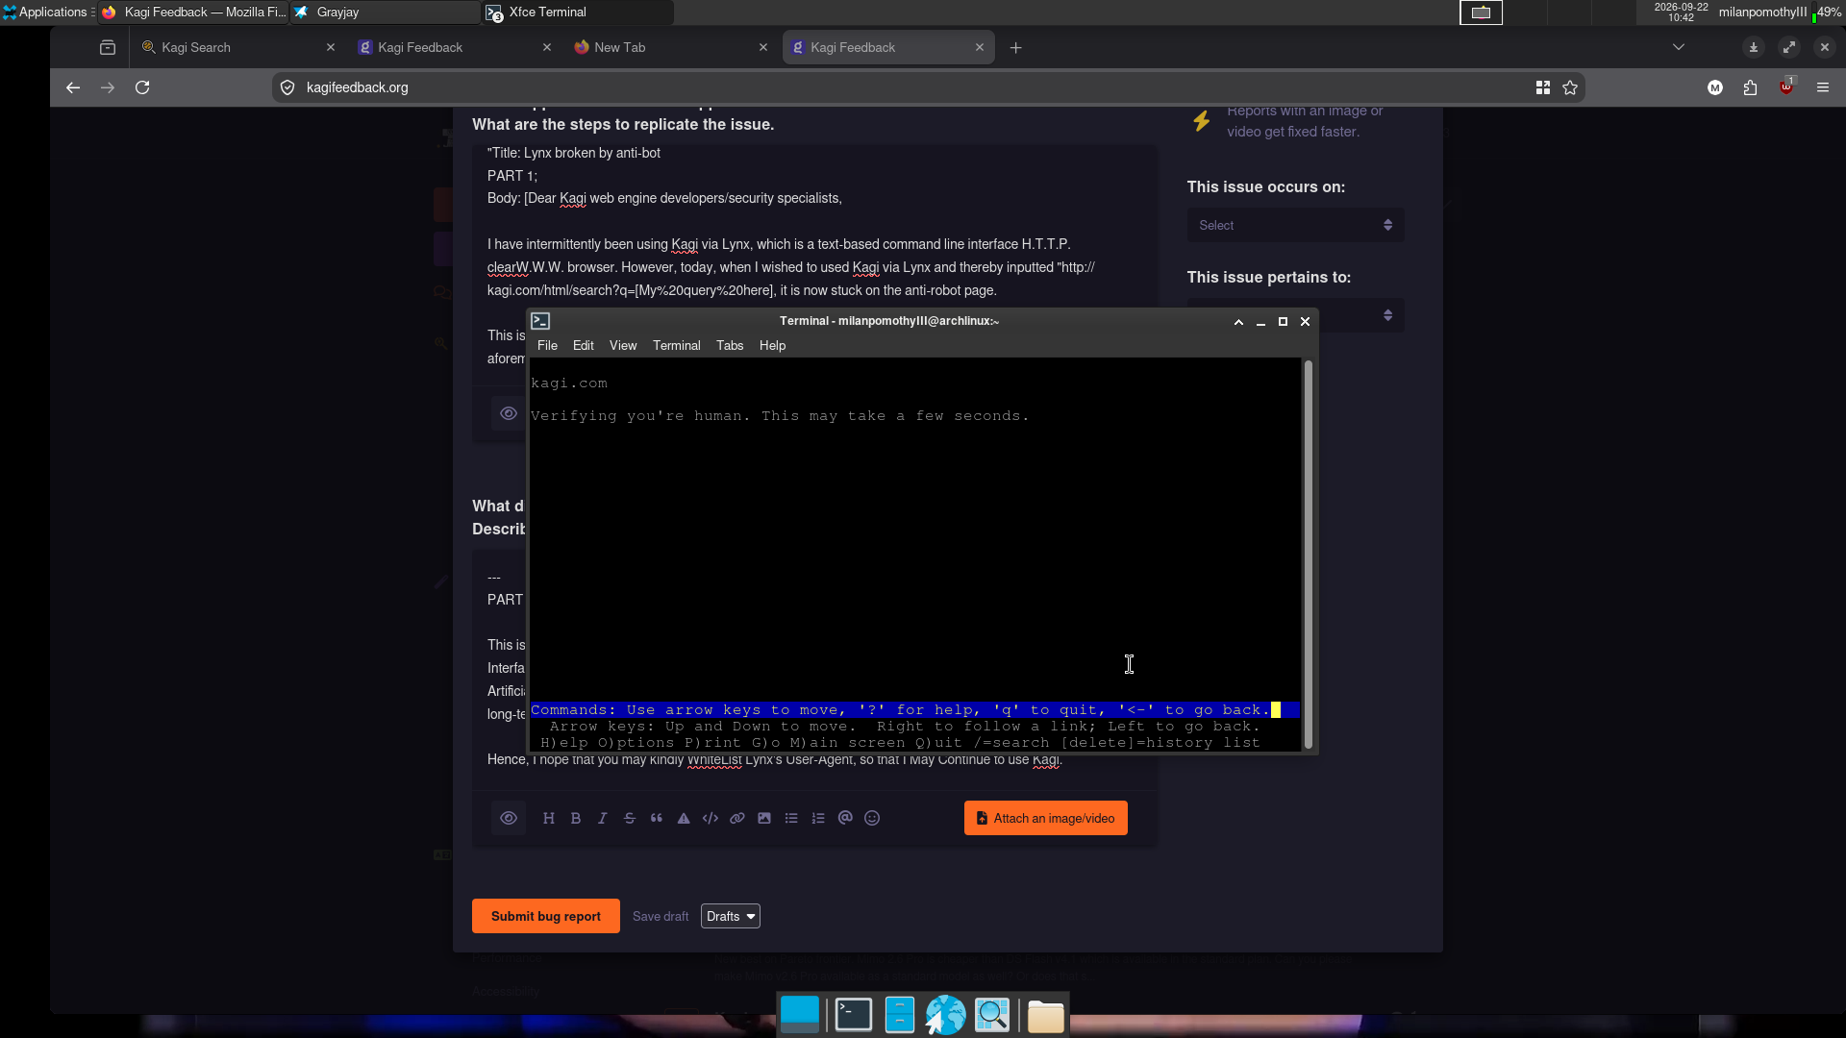Launch the terminal emulator from the dock
Screen dimensions: 1846x1038
point(853,1015)
